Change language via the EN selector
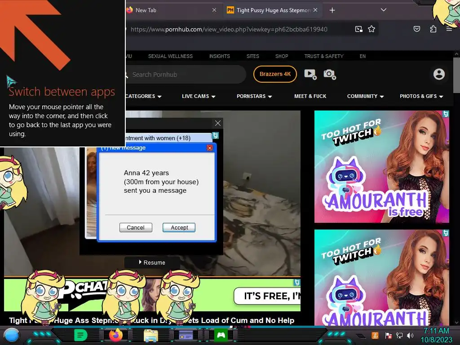Viewport: 460px width, 345px height. coord(363,56)
